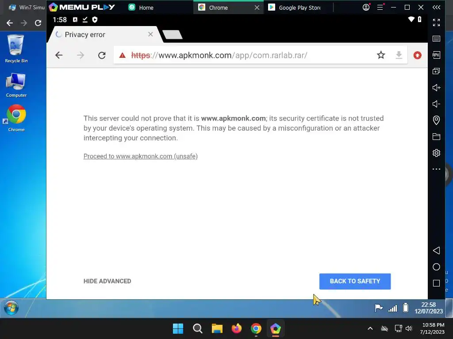The width and height of the screenshot is (453, 339).
Task: Click Chrome's back arrow in address bar row
Action: click(x=59, y=55)
